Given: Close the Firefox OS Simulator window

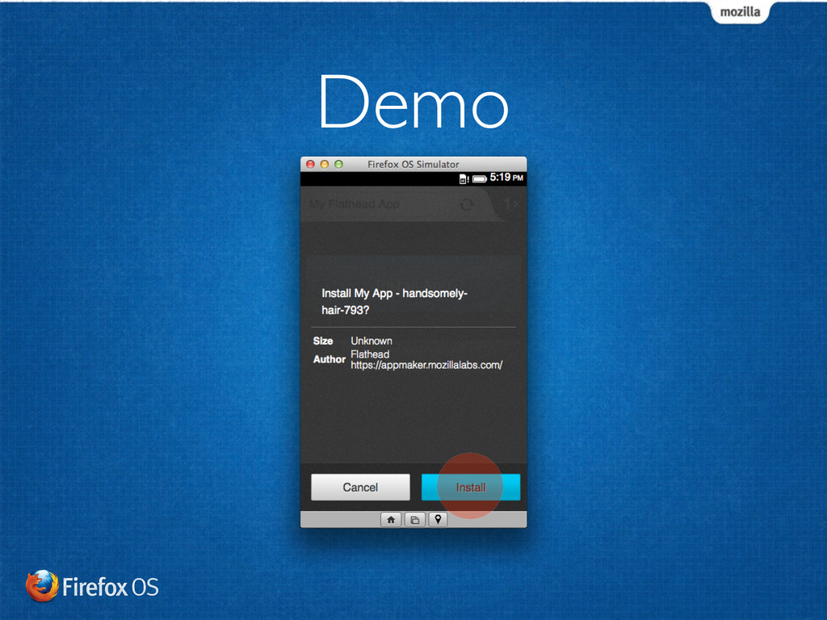Looking at the screenshot, I should pos(311,165).
